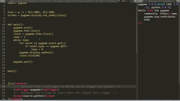Click the tab scroll arrows of the REPL pane
Image resolution: width=180 pixels, height=101 pixels.
140,1
